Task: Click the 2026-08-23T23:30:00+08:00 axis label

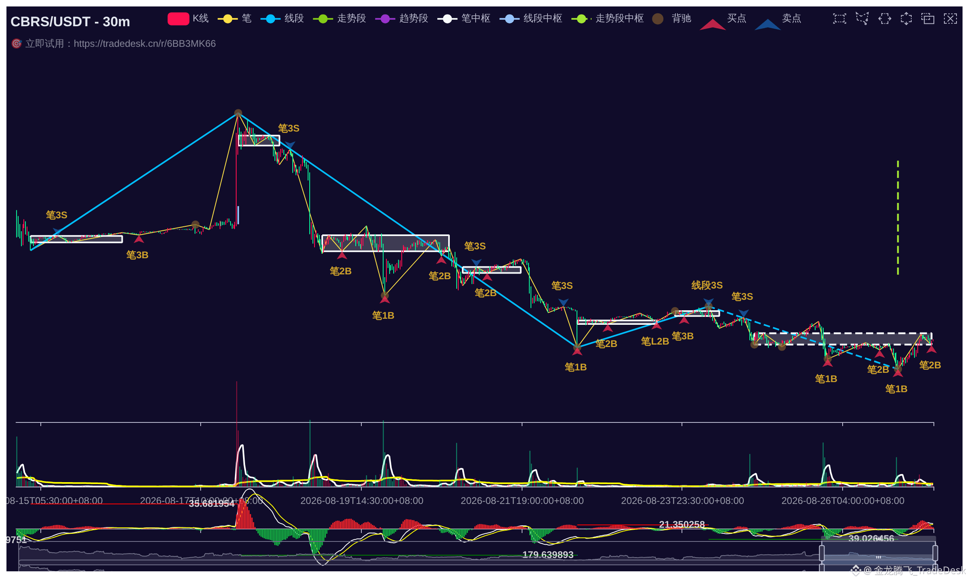Action: coord(682,501)
